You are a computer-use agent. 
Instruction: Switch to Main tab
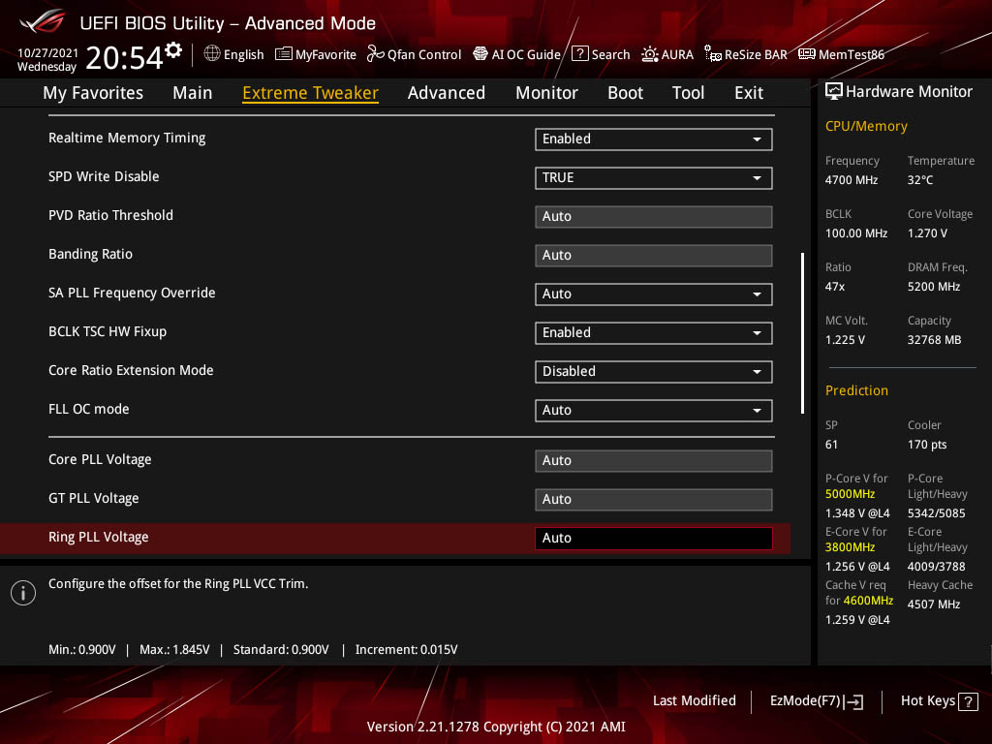193,93
